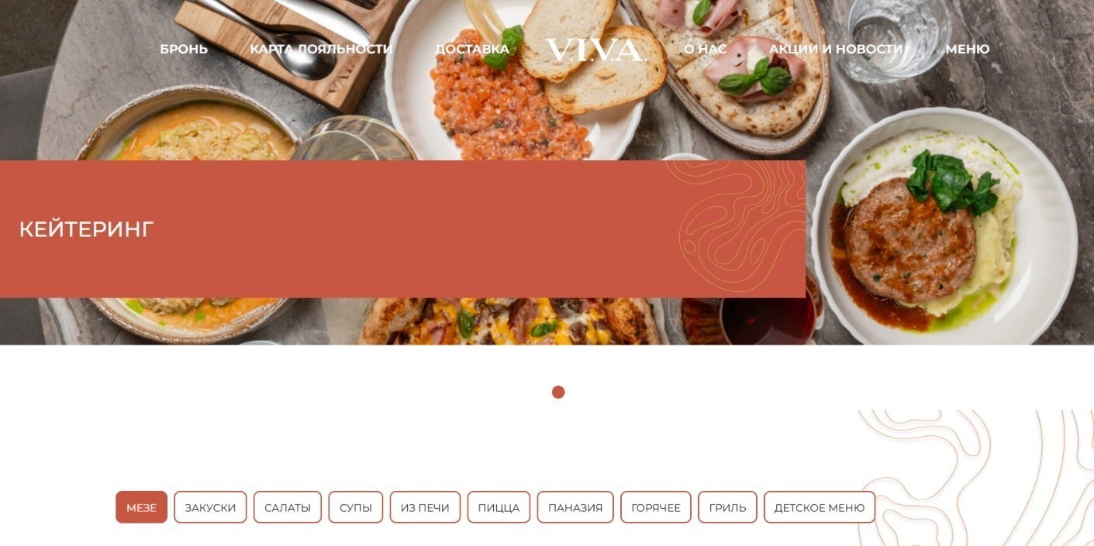
Task: Switch to Паназия menu category
Action: (575, 507)
